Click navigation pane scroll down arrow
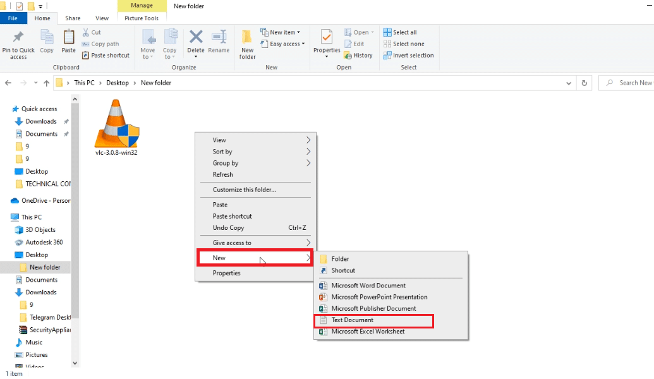 [x=75, y=363]
